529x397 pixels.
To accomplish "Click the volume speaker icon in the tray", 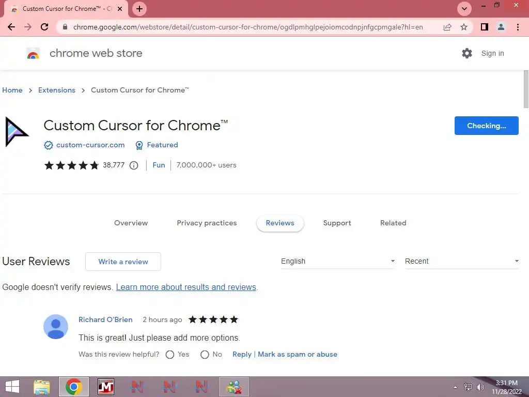I will point(480,387).
